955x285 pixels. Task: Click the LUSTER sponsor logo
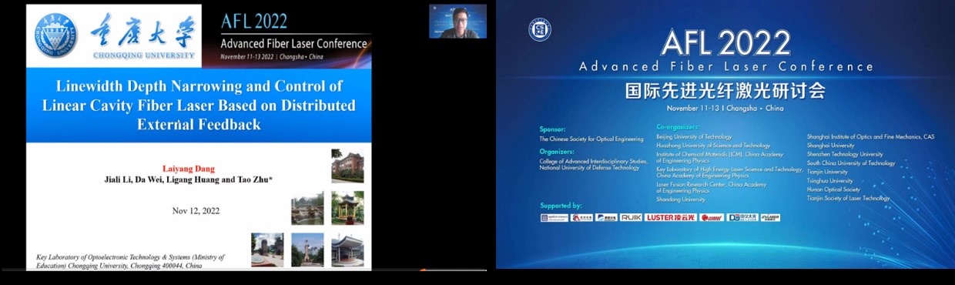coord(670,217)
